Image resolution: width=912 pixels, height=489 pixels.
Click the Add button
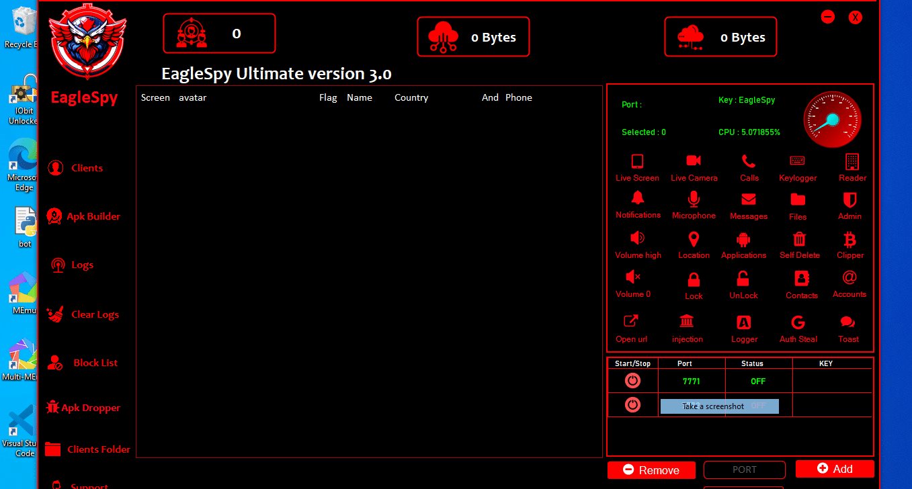(834, 468)
